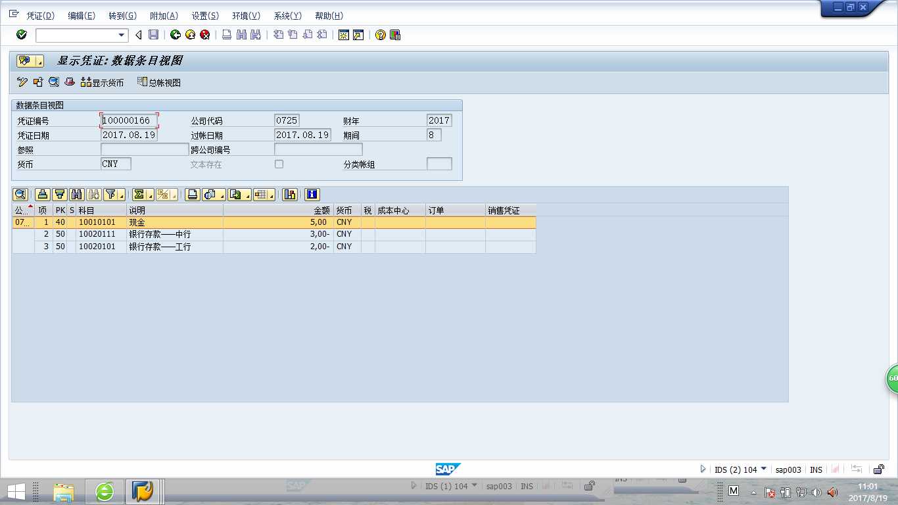Click the yellow Exit icon
The image size is (898, 505).
(190, 35)
